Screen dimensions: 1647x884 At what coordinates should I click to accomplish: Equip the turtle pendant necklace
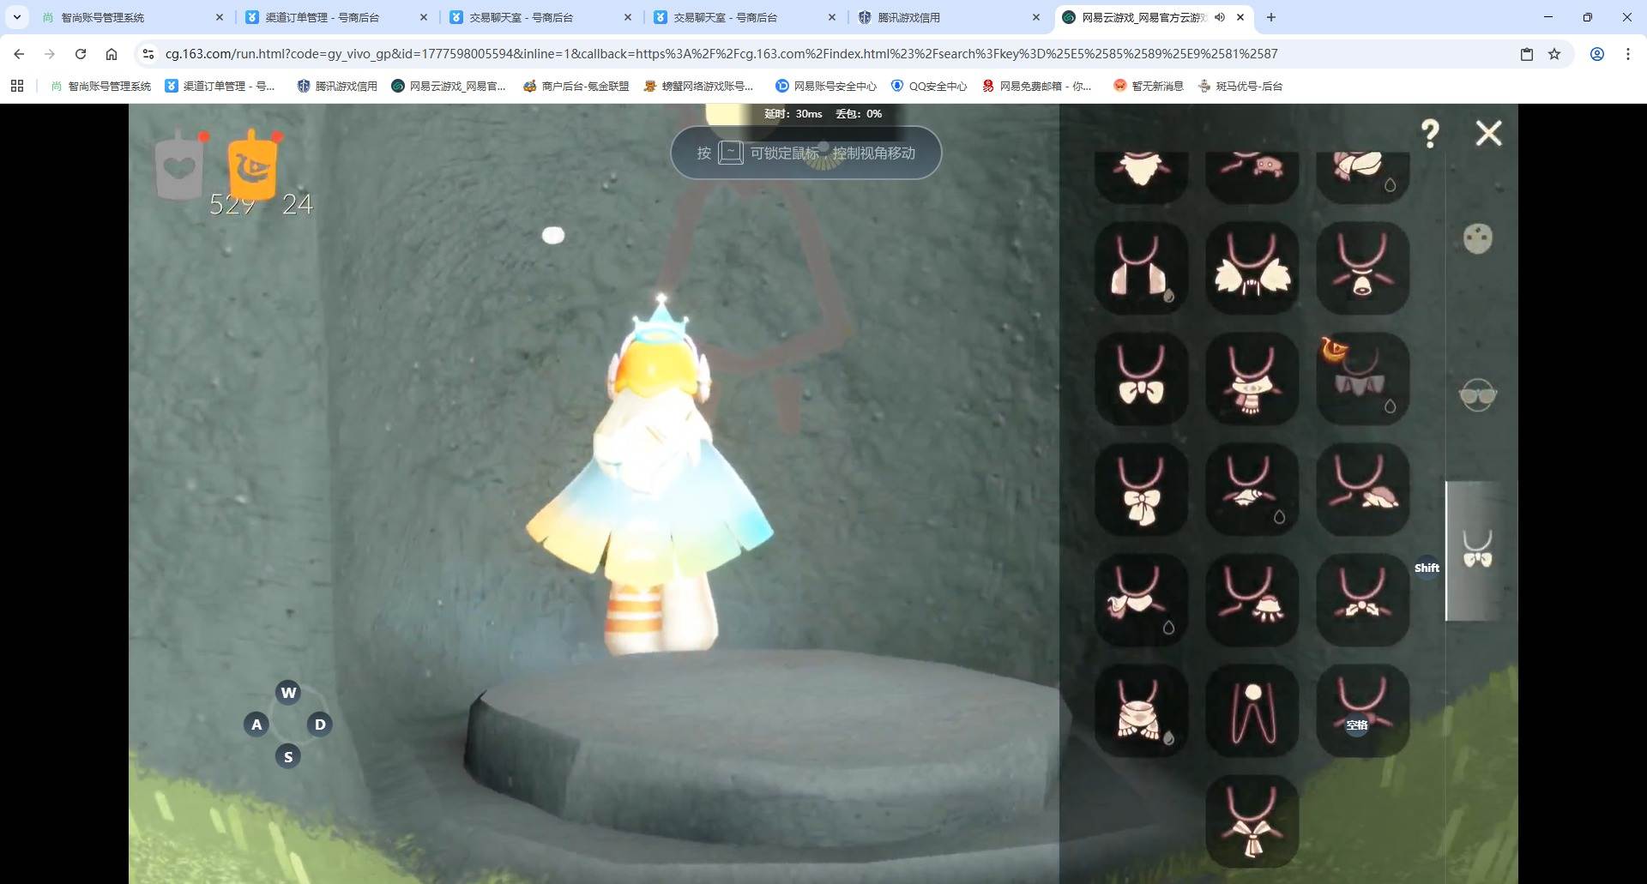(x=1362, y=490)
